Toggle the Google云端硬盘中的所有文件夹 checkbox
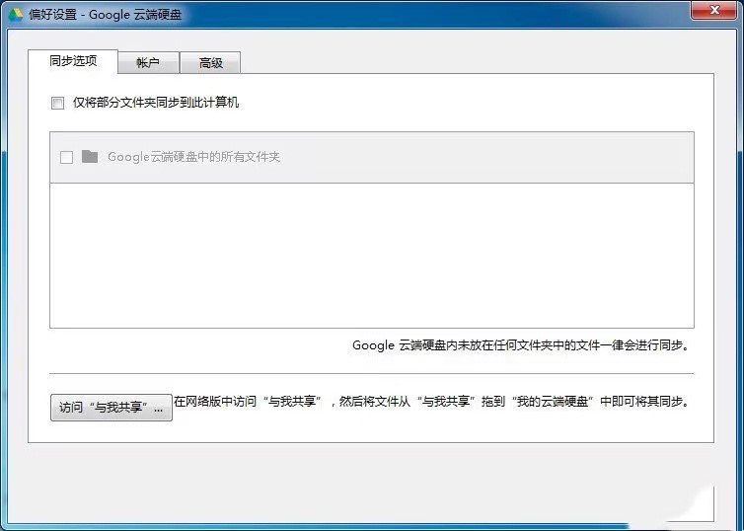Image resolution: width=744 pixels, height=531 pixels. (66, 157)
